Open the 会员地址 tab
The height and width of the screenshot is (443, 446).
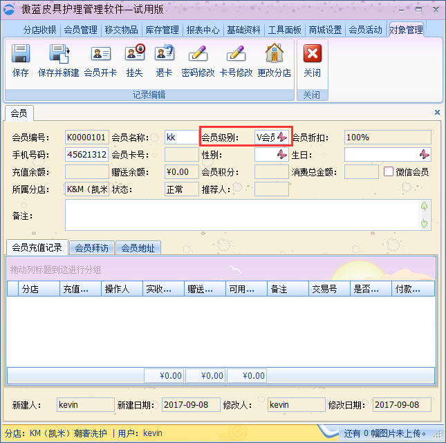(138, 247)
